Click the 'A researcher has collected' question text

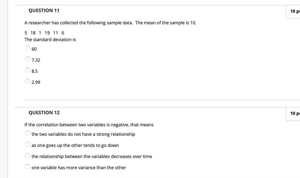click(x=110, y=23)
